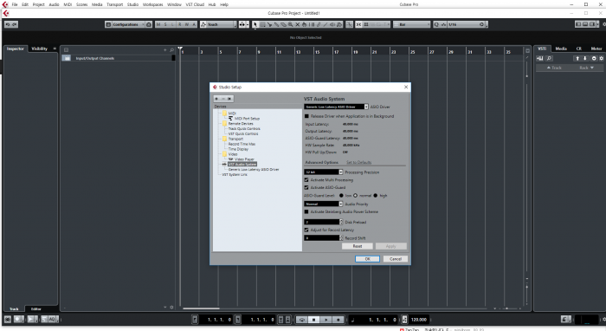Switch to the Media tab in right panel

(561, 49)
